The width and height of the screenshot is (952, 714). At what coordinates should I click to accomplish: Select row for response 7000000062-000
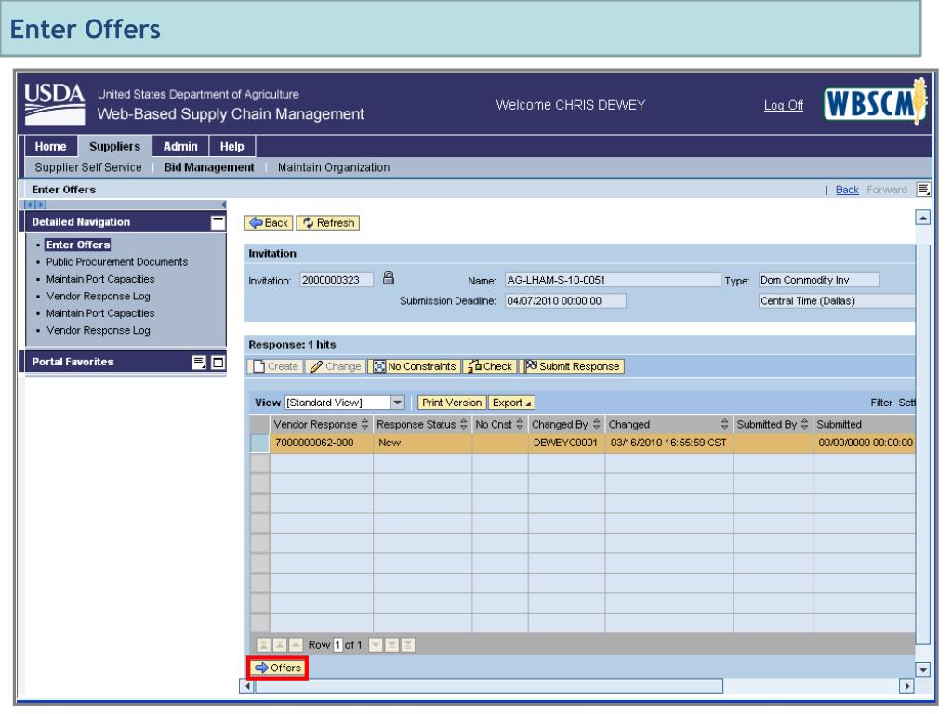pyautogui.click(x=259, y=443)
